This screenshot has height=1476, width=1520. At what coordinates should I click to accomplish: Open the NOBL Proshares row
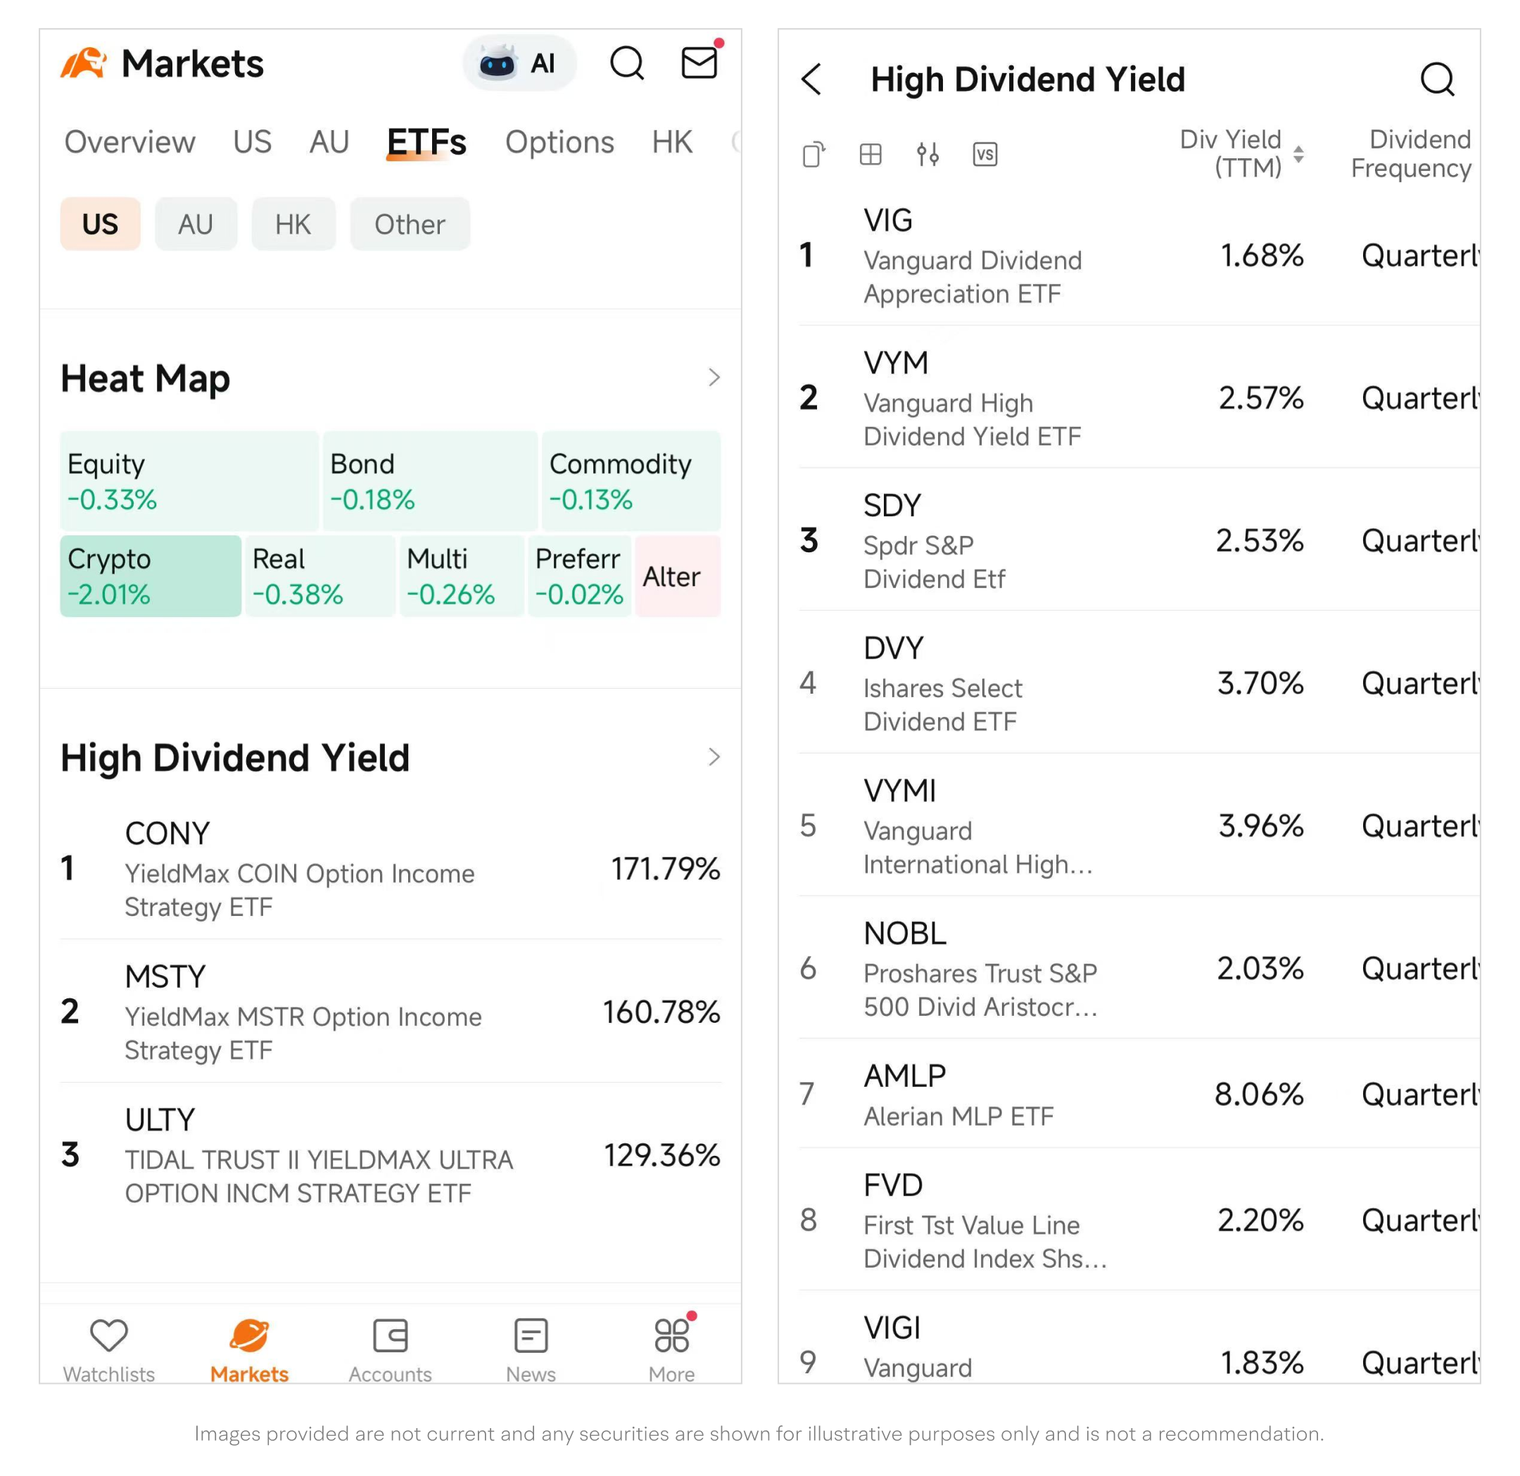pos(1139,969)
